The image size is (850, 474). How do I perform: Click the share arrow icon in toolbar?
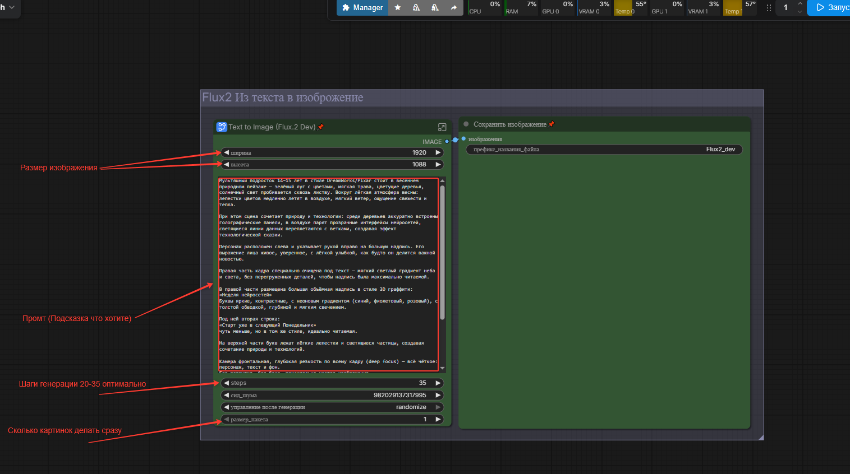click(x=453, y=8)
